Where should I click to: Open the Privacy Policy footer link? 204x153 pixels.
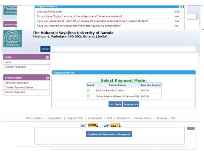tap(143, 118)
